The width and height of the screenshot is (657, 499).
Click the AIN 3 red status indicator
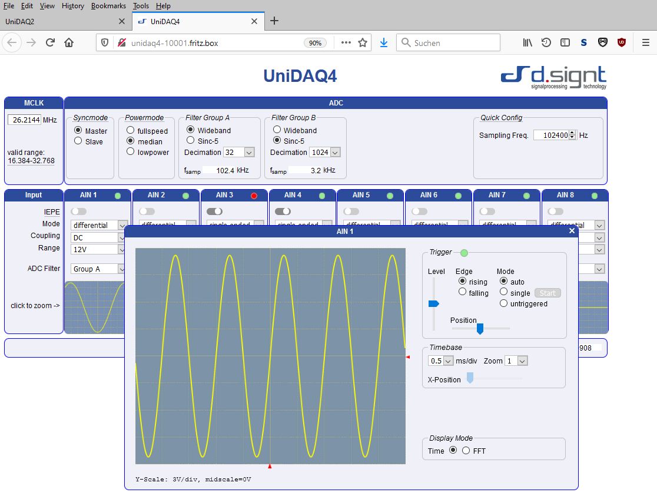(254, 196)
